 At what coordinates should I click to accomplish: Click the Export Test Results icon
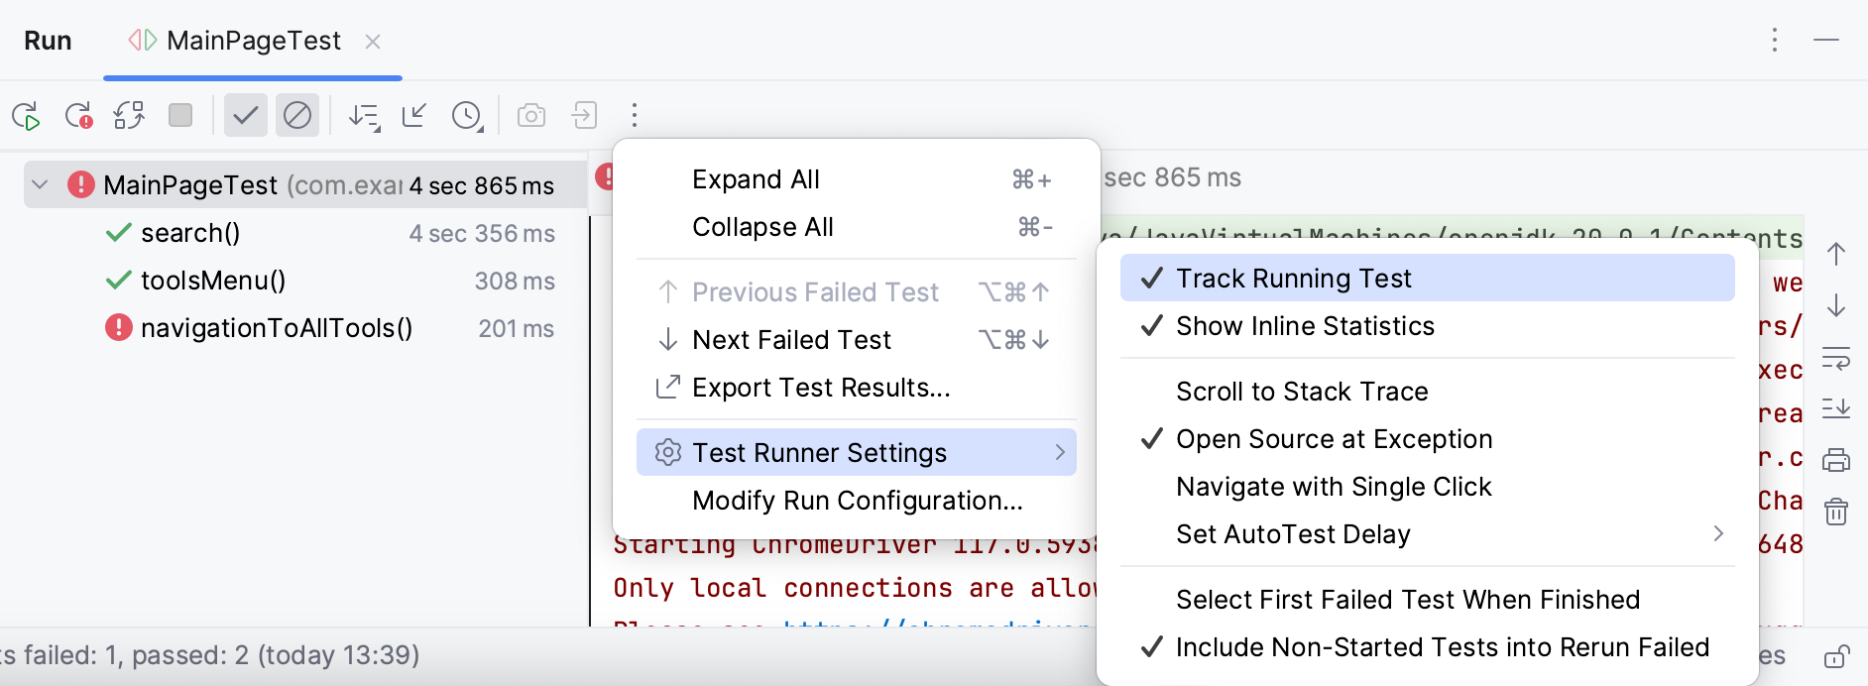(668, 387)
